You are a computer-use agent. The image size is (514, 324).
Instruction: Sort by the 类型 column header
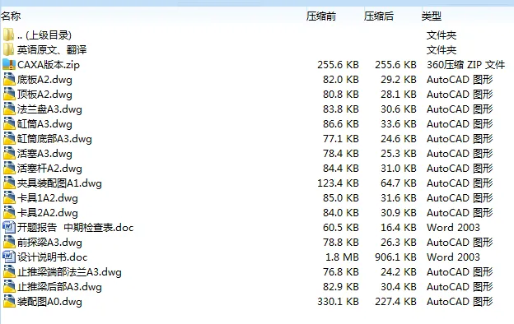[432, 16]
